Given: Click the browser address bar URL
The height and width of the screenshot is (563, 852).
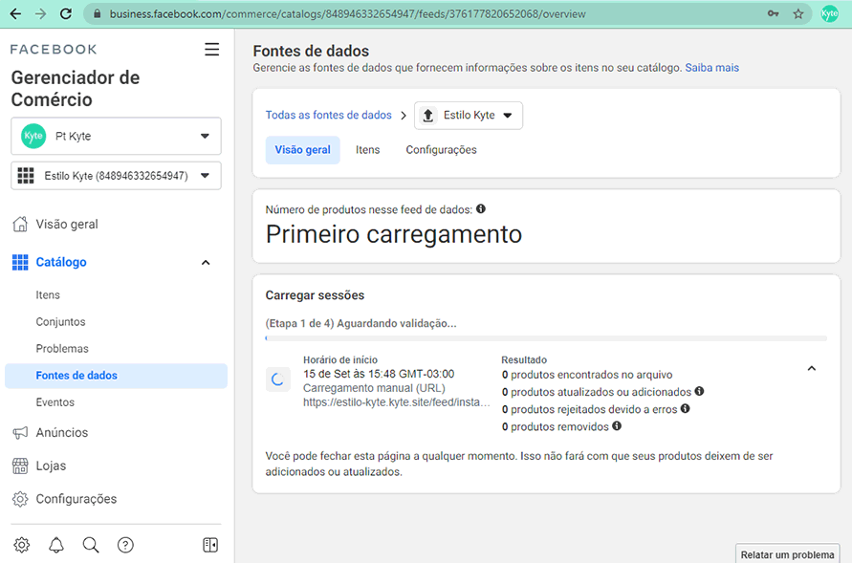Looking at the screenshot, I should (x=348, y=14).
